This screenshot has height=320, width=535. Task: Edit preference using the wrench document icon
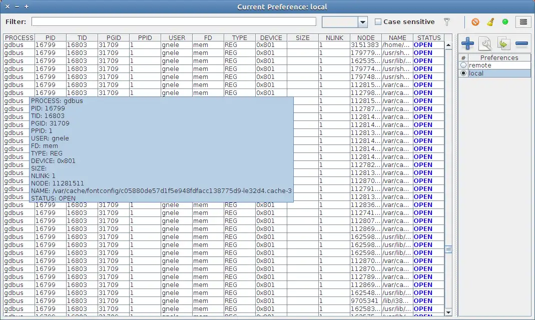tap(485, 43)
